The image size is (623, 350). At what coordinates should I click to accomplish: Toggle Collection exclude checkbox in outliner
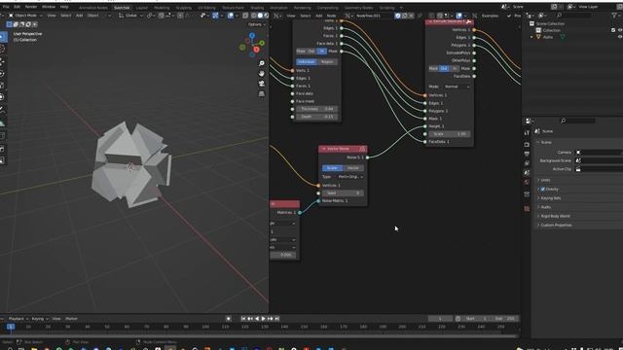tap(613, 30)
